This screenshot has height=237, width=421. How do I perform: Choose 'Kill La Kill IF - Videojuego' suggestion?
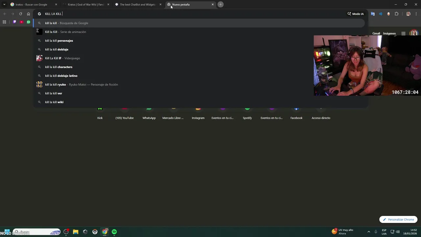point(199,58)
